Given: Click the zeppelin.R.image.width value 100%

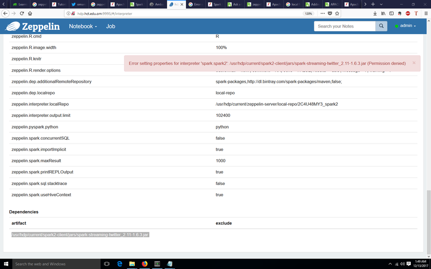Looking at the screenshot, I should pos(221,47).
